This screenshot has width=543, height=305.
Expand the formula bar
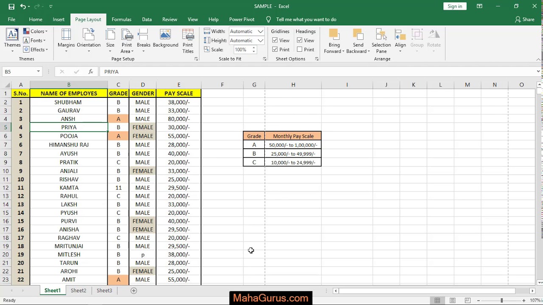click(538, 72)
